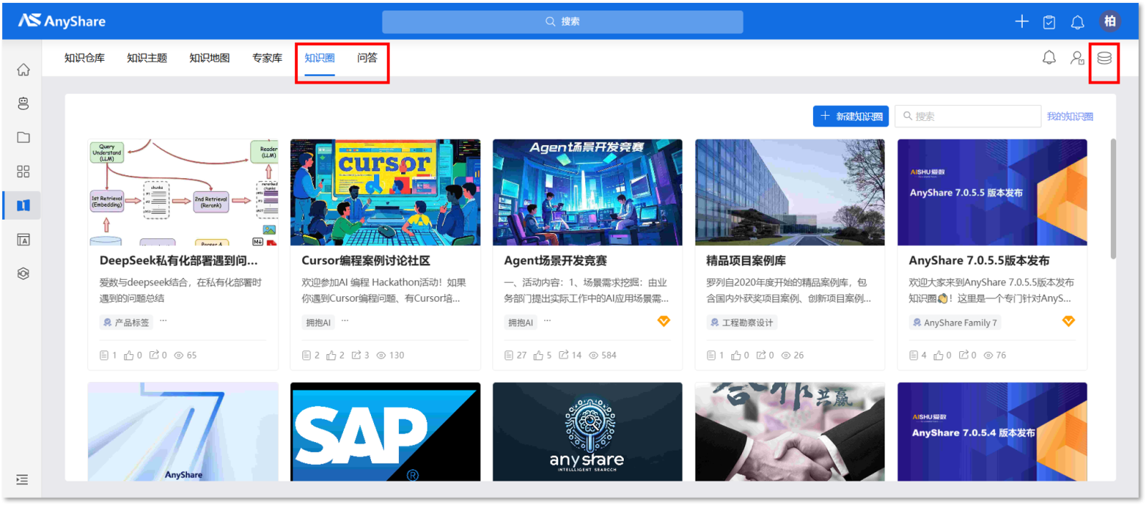Screen dimensions: 1146x505
Task: Switch to 问答 tab
Action: (x=367, y=58)
